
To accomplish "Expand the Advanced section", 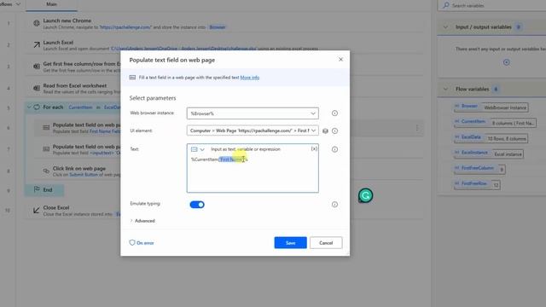I will click(142, 221).
